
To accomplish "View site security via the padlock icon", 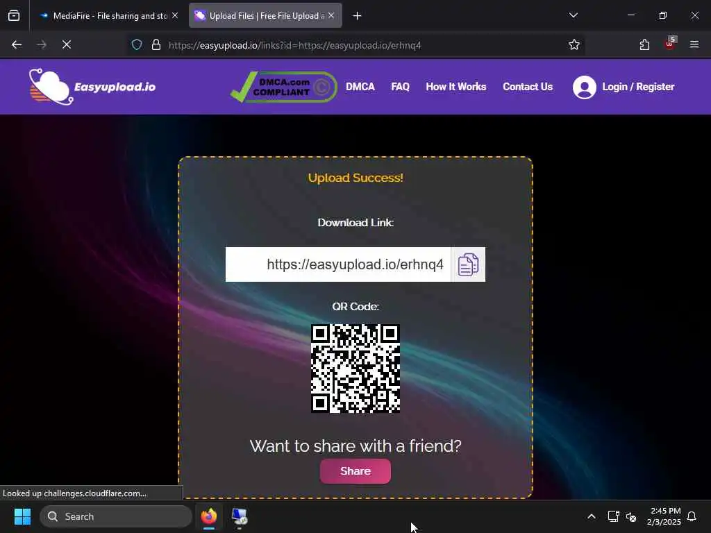I will coord(156,44).
